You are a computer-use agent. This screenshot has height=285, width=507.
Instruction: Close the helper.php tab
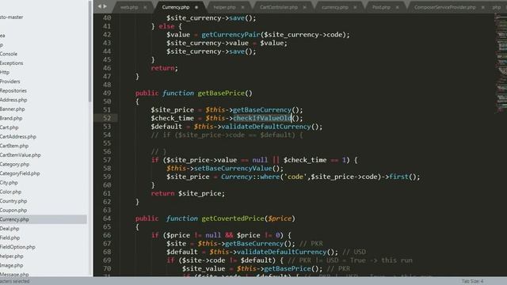(x=243, y=7)
